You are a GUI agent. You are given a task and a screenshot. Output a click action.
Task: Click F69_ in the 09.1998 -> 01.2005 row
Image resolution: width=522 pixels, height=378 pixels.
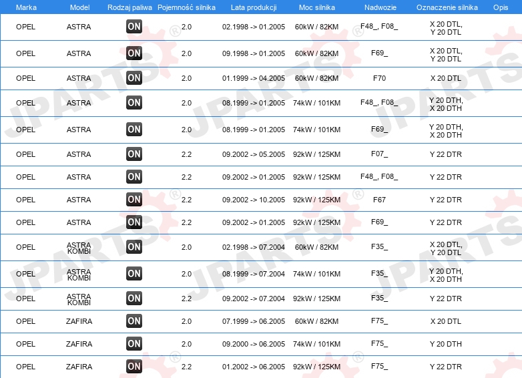[380, 53]
